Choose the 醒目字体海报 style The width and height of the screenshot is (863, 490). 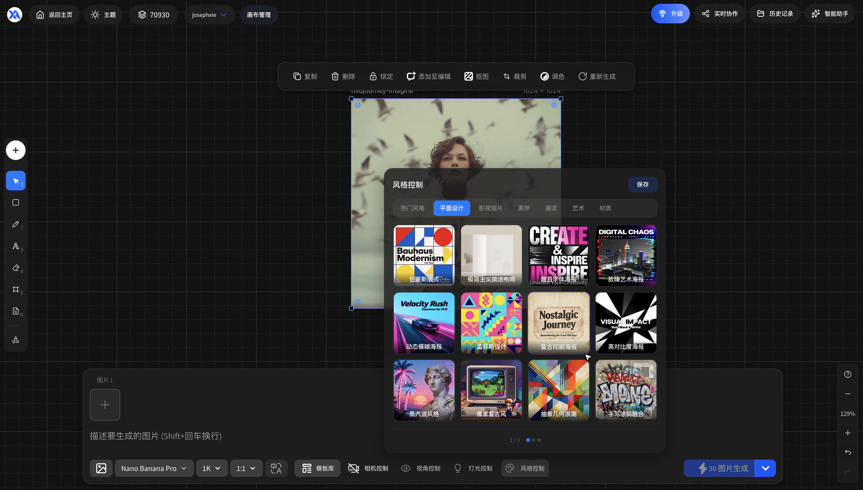coord(559,255)
